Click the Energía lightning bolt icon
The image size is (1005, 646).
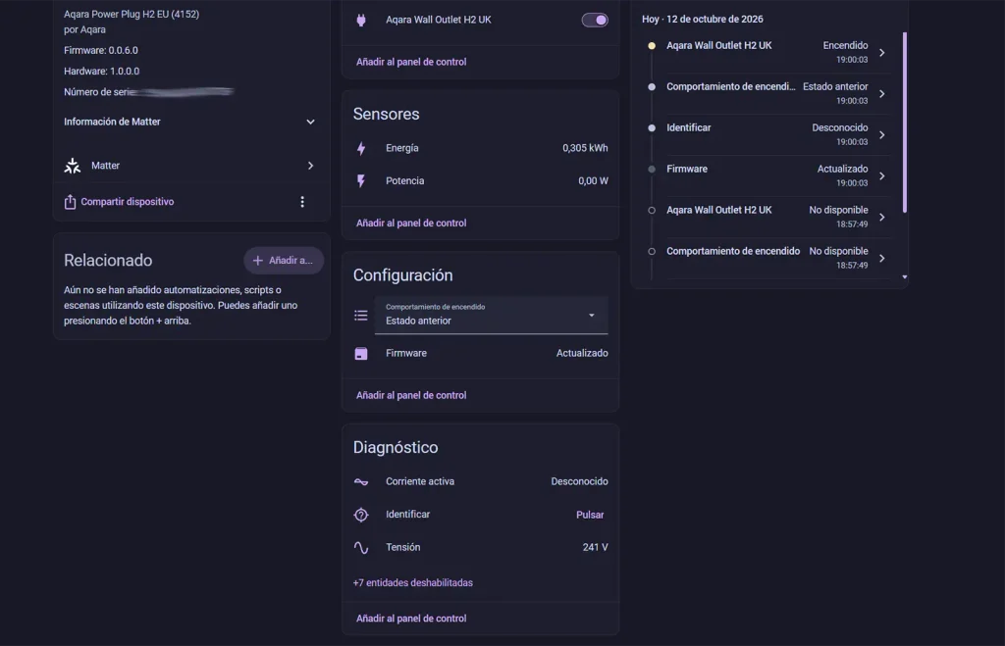(x=361, y=149)
